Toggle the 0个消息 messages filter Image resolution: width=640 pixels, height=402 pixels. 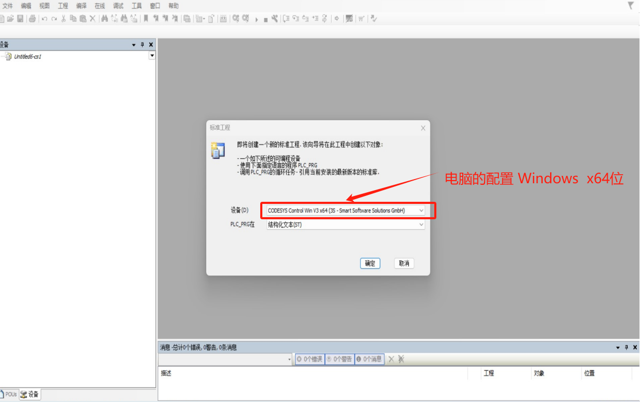click(369, 359)
